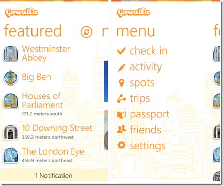
Task: Select the Big Ben clock icon
Action: point(11,77)
